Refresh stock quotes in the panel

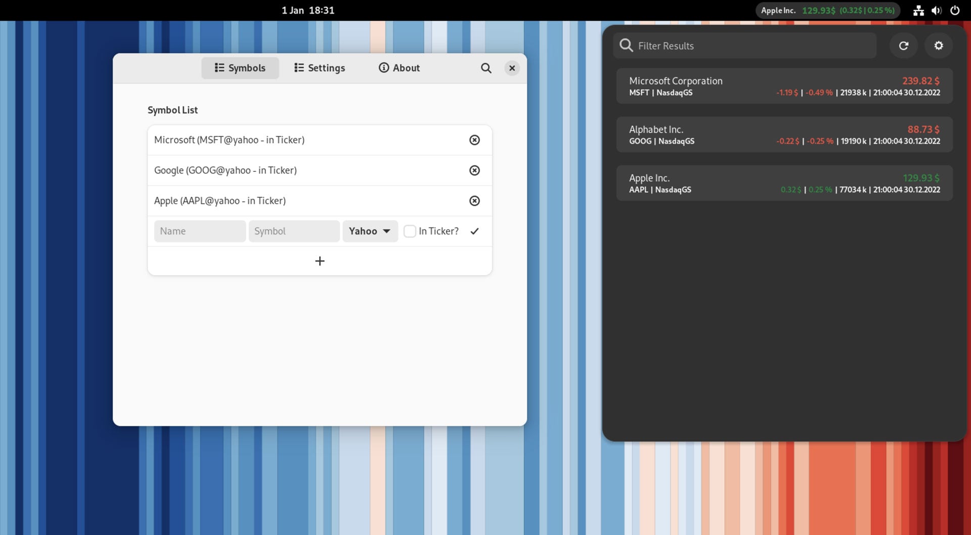click(x=903, y=46)
